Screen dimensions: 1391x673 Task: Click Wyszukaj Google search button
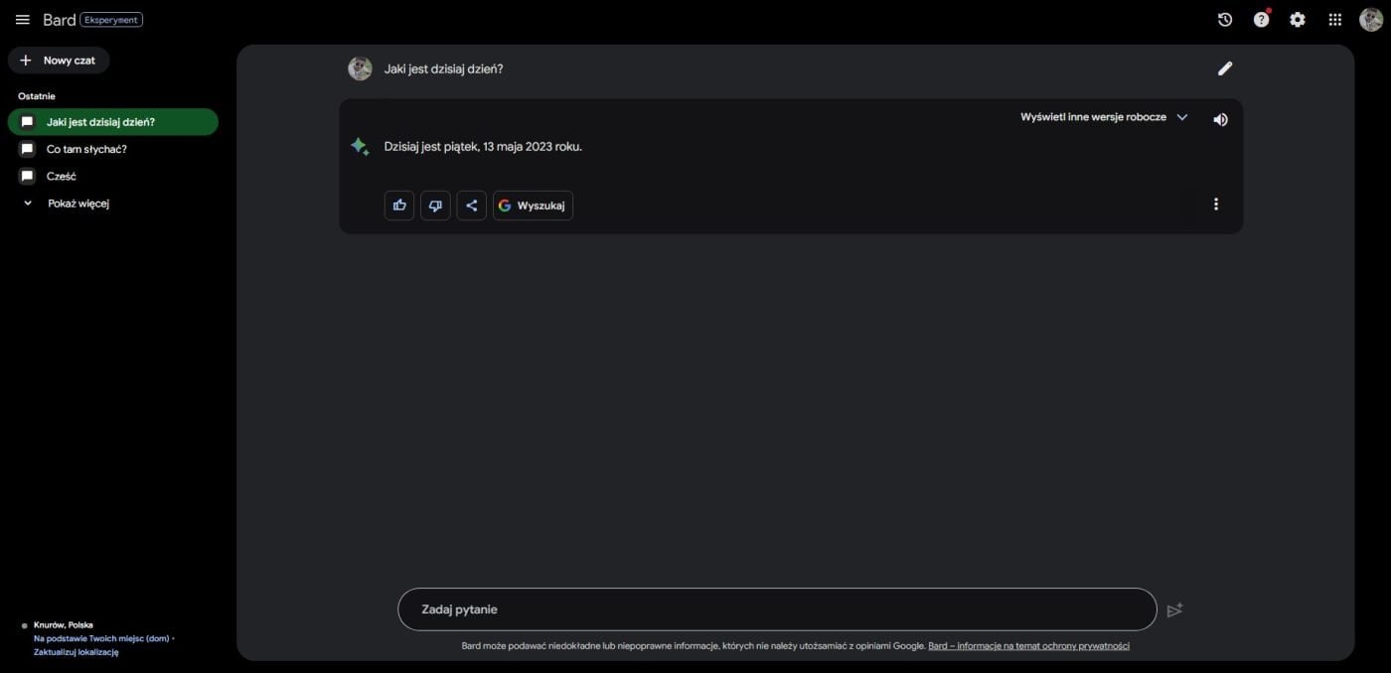click(533, 205)
